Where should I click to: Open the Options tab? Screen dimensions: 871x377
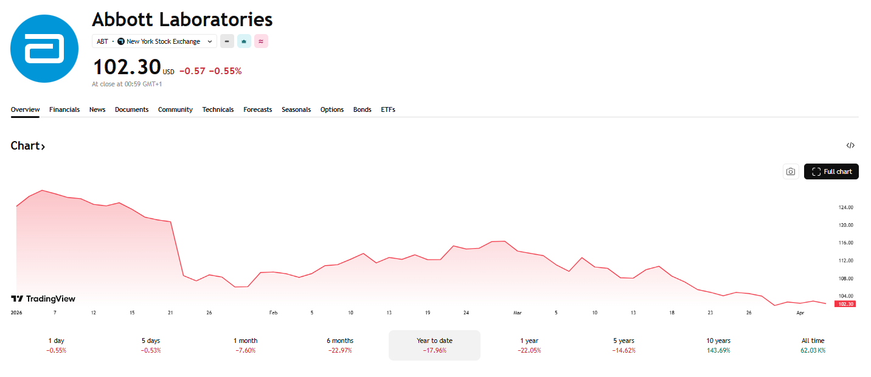[332, 109]
